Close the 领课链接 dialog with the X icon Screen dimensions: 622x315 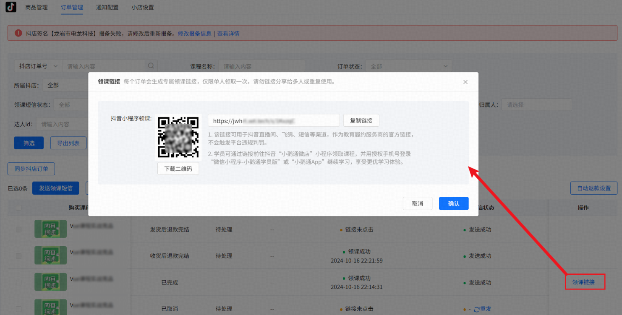point(465,82)
